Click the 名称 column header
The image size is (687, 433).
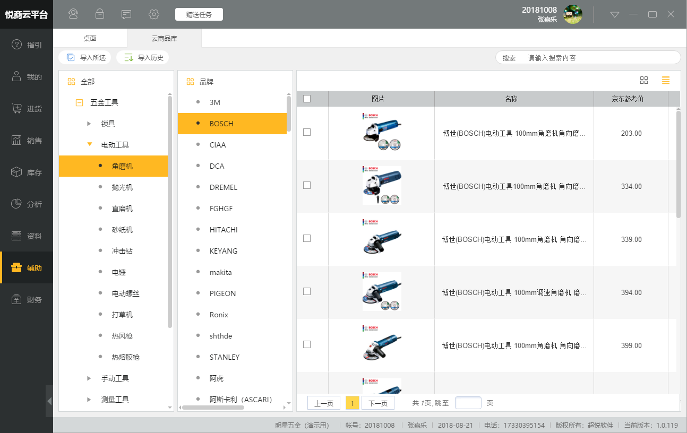point(514,99)
